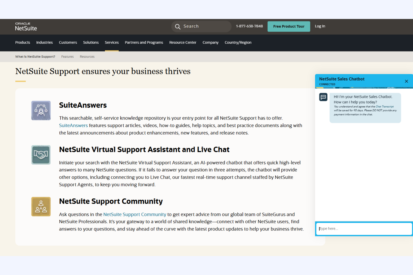The image size is (413, 275).
Task: Open the NetSuite Support Community text link
Action: pos(135,214)
